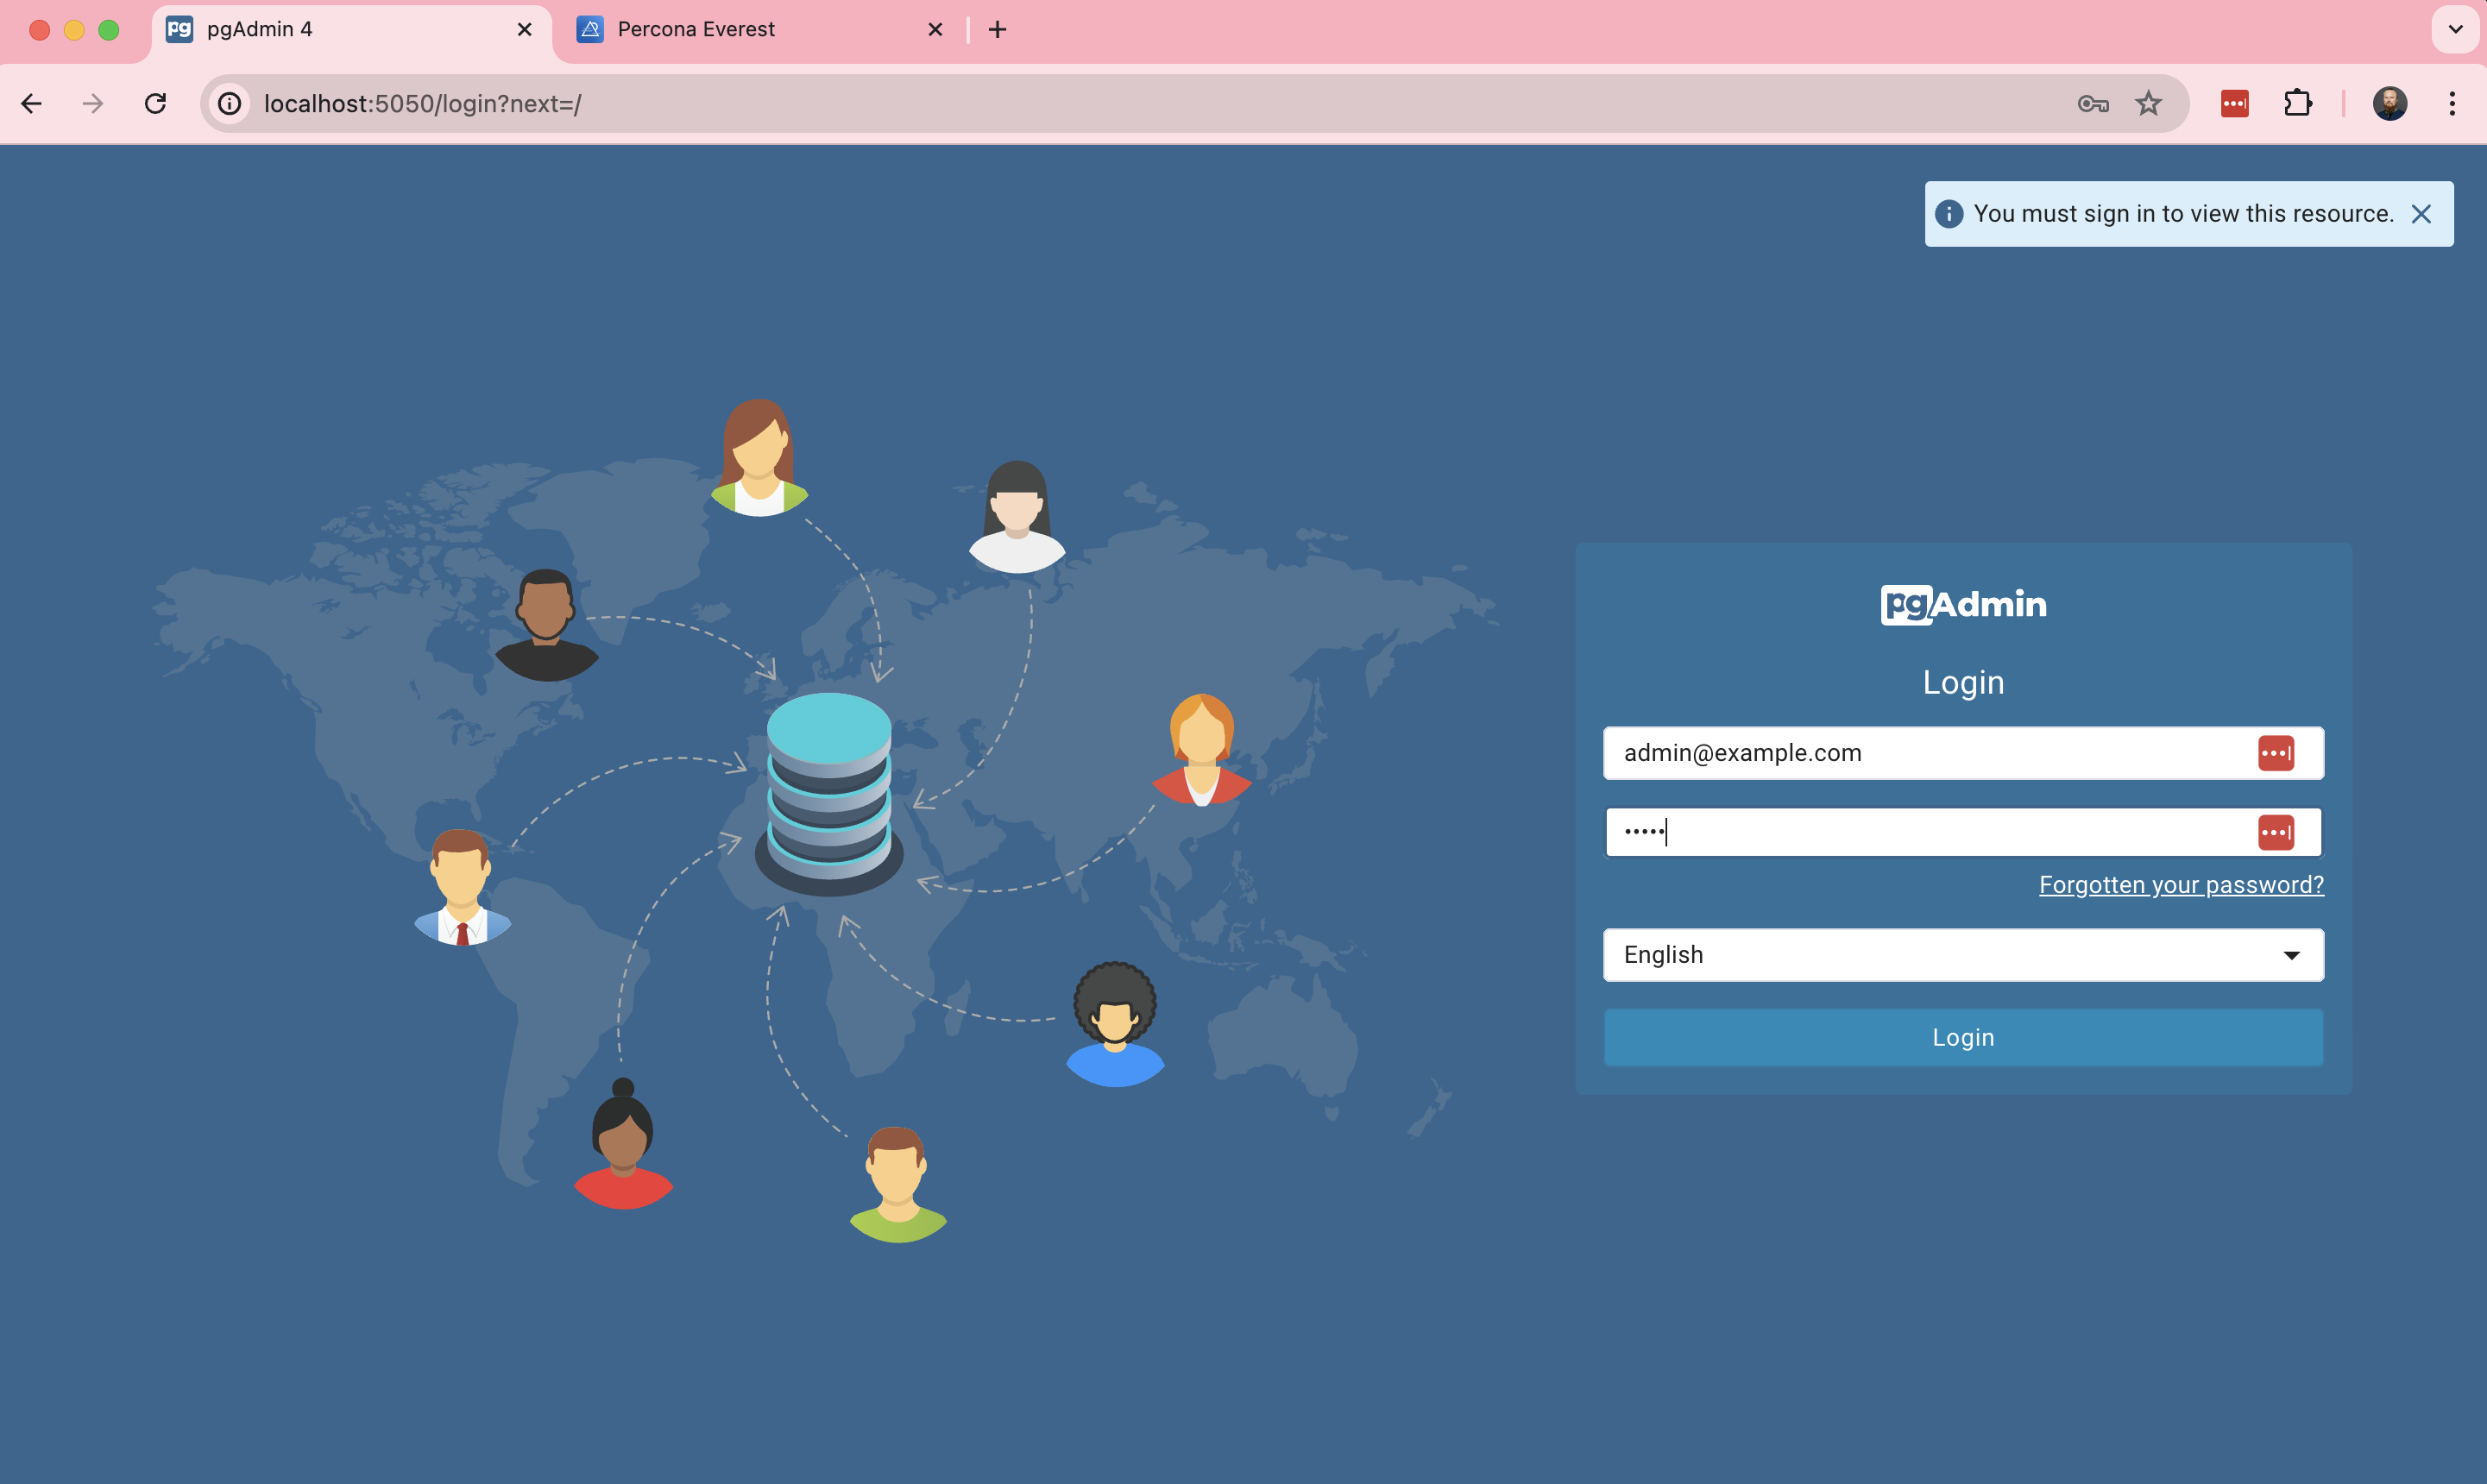2487x1484 pixels.
Task: Open the saved passwords key icon in the address bar
Action: click(x=2090, y=103)
